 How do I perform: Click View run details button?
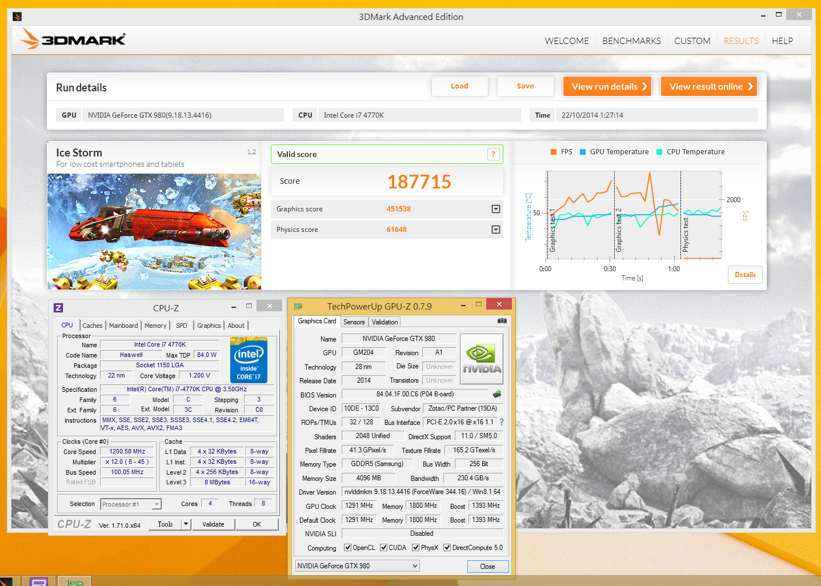[607, 86]
